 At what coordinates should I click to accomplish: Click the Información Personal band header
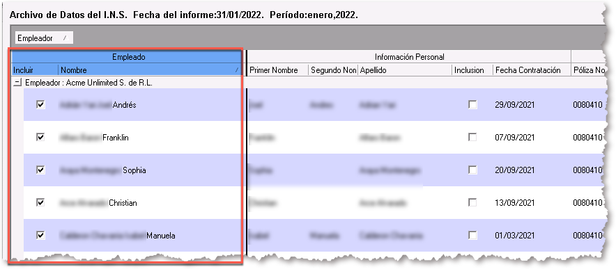pyautogui.click(x=409, y=57)
